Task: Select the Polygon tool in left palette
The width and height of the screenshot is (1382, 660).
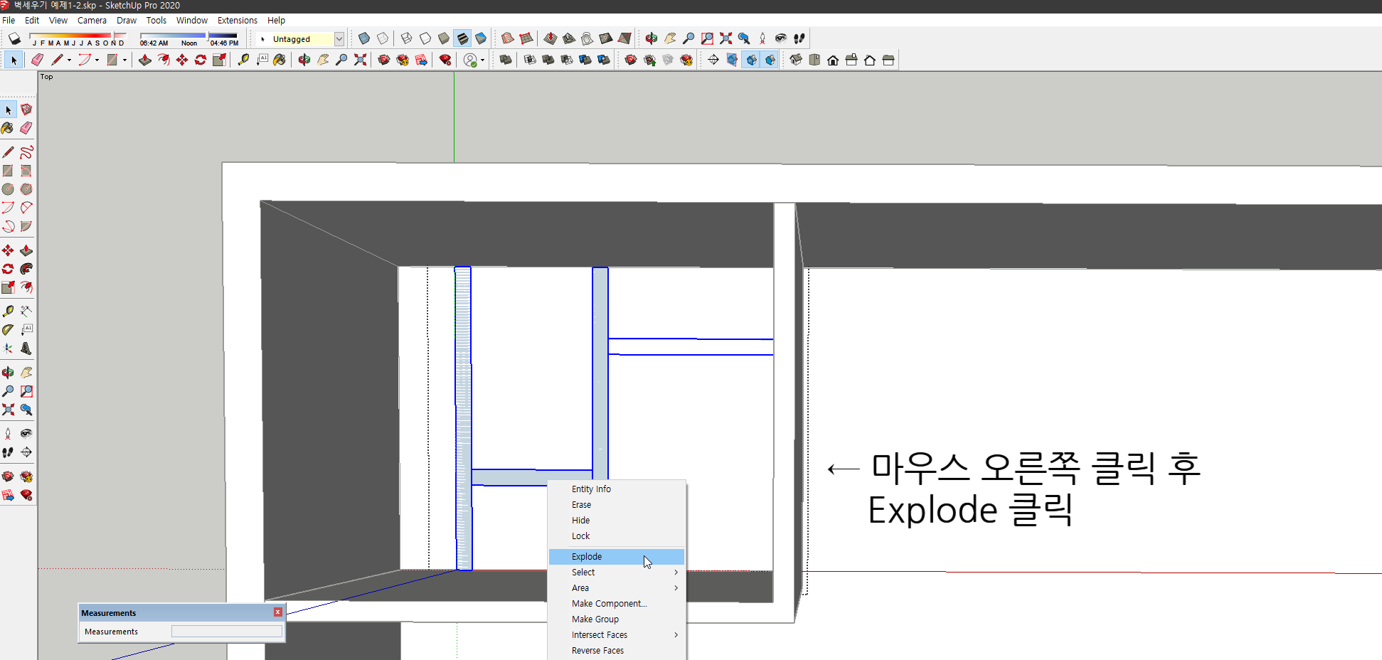Action: pyautogui.click(x=26, y=189)
